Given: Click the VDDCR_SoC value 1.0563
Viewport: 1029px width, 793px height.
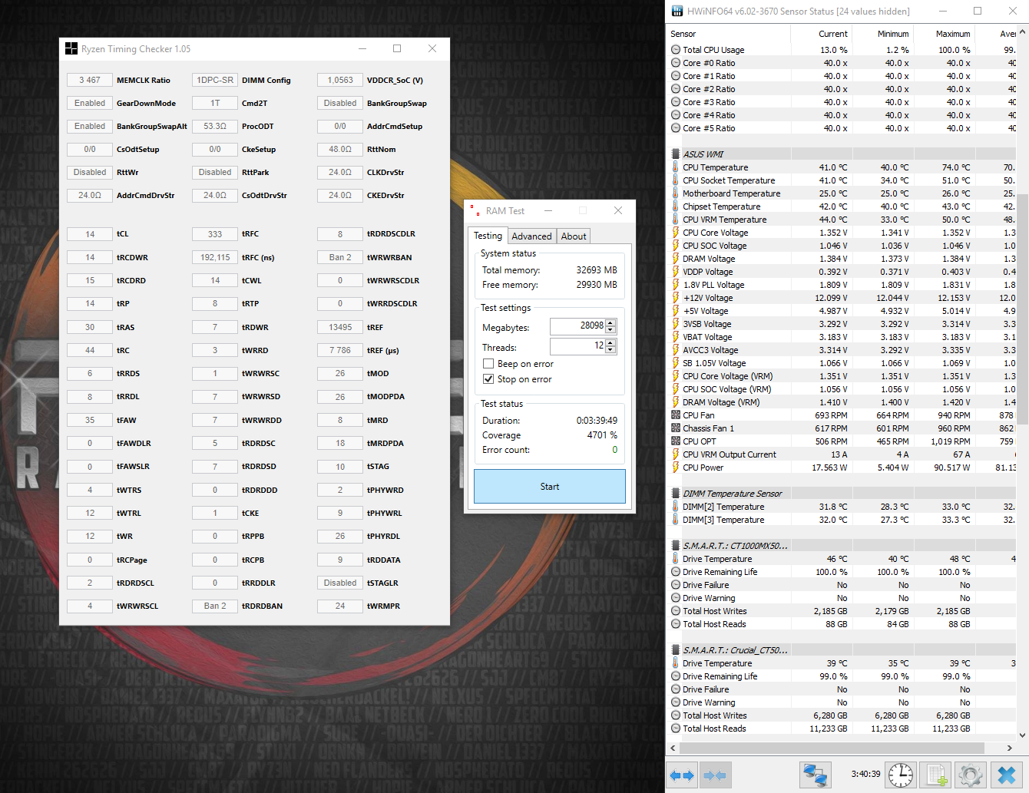Looking at the screenshot, I should [340, 80].
